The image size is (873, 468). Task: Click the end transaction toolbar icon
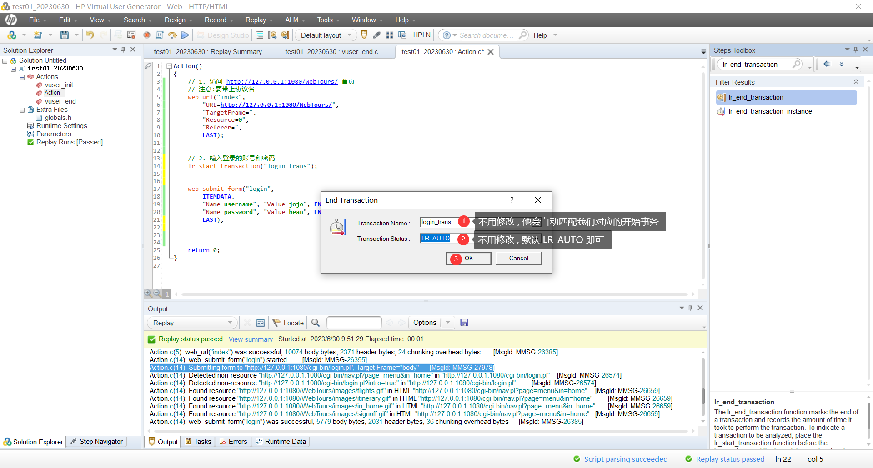click(x=285, y=35)
